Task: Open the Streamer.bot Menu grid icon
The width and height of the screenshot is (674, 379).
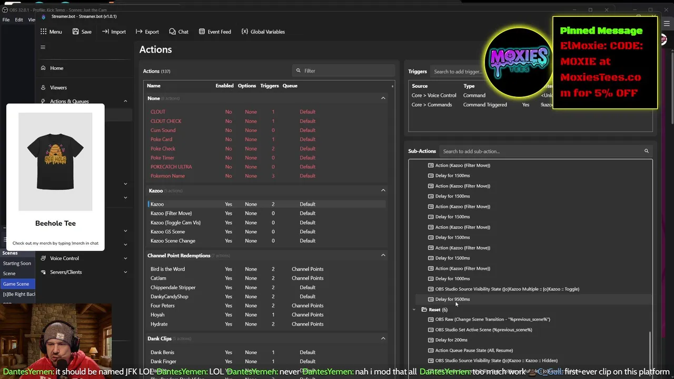Action: coord(43,32)
